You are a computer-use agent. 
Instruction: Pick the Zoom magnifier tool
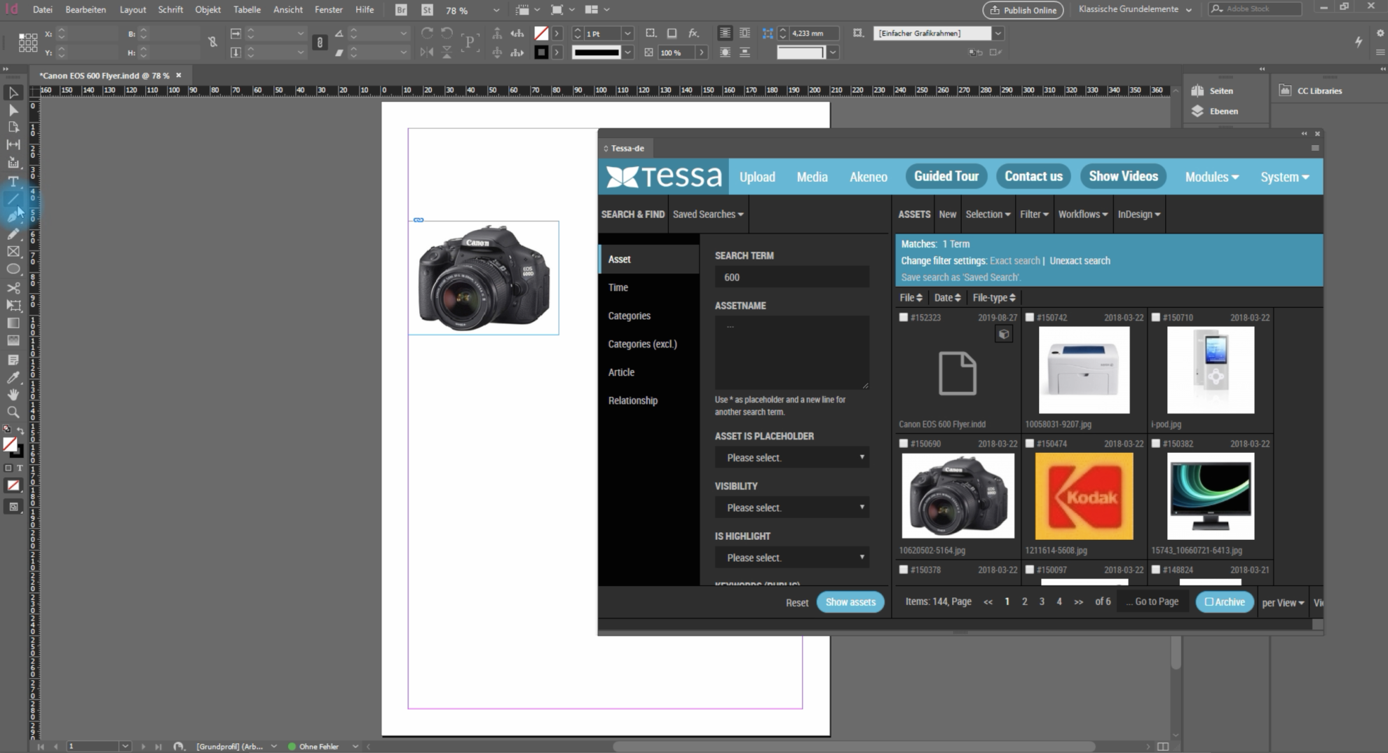click(x=13, y=412)
